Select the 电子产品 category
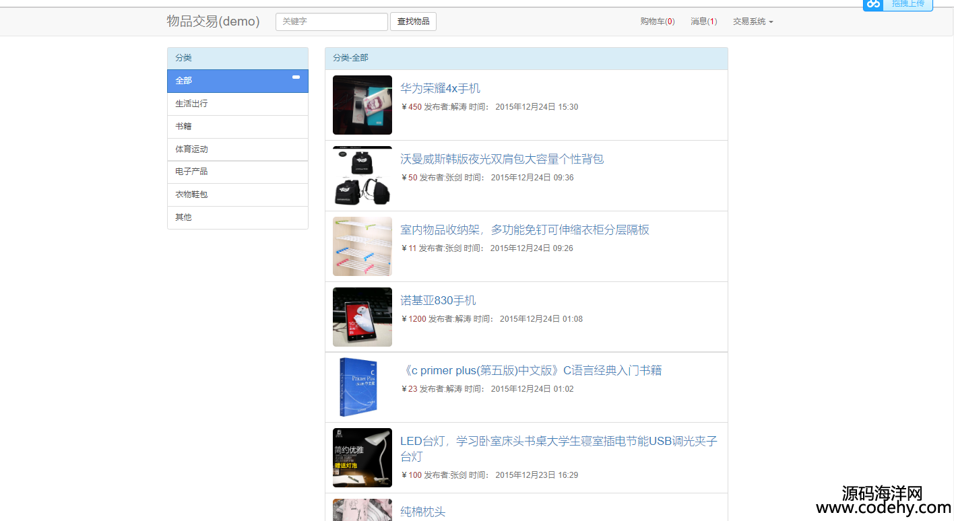The image size is (954, 521). pos(238,172)
